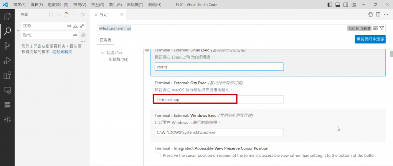Clear search results in the search panel
Image resolution: width=393 pixels, height=166 pixels.
[59, 15]
